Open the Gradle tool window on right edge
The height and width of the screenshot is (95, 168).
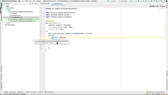(x=167, y=6)
